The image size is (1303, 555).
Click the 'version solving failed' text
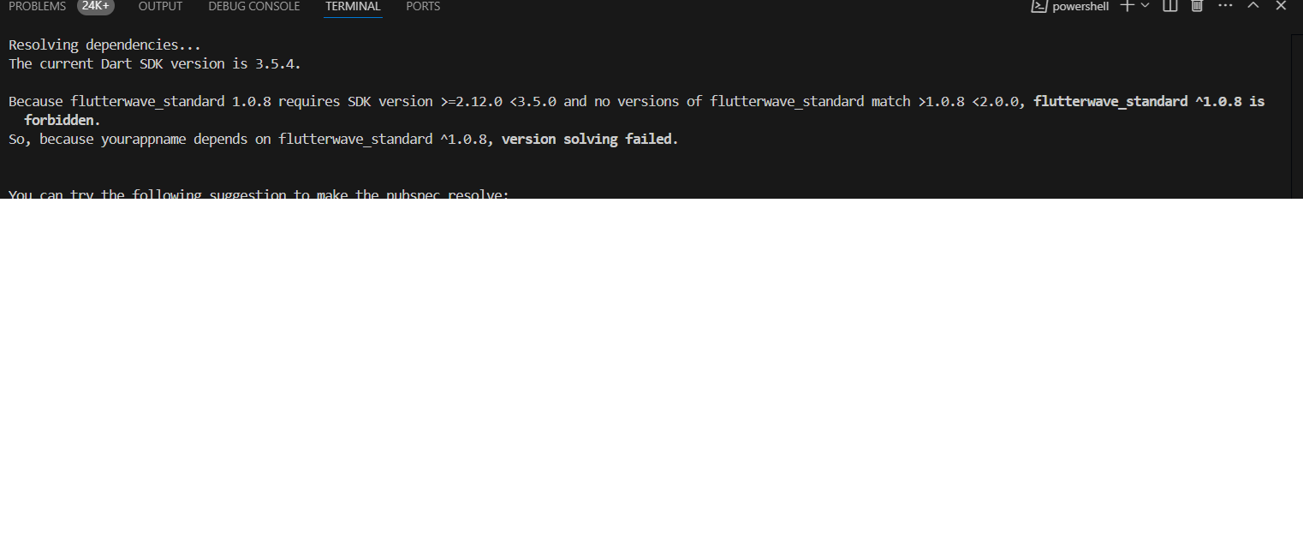pyautogui.click(x=589, y=139)
